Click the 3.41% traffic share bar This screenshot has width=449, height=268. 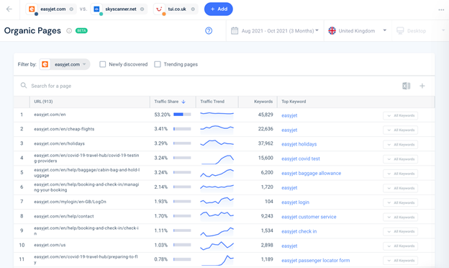(182, 129)
